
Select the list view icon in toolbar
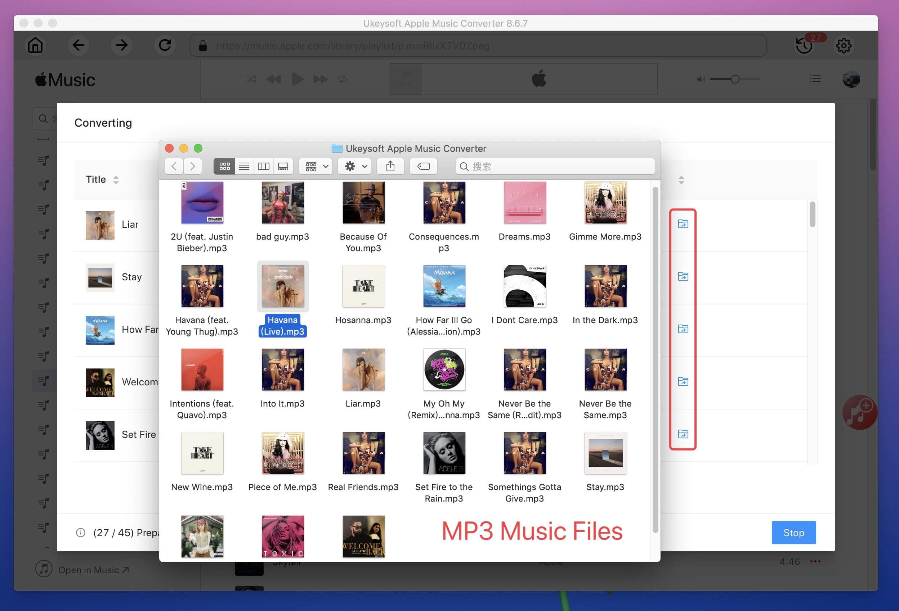tap(244, 166)
